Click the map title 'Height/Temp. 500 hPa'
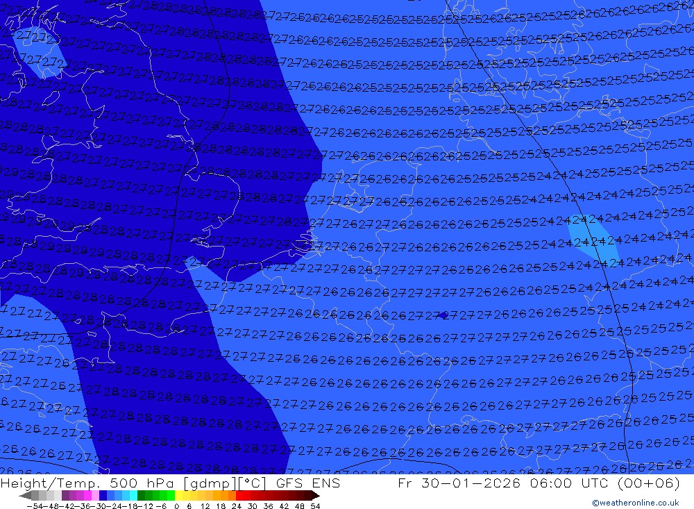 pyautogui.click(x=89, y=483)
